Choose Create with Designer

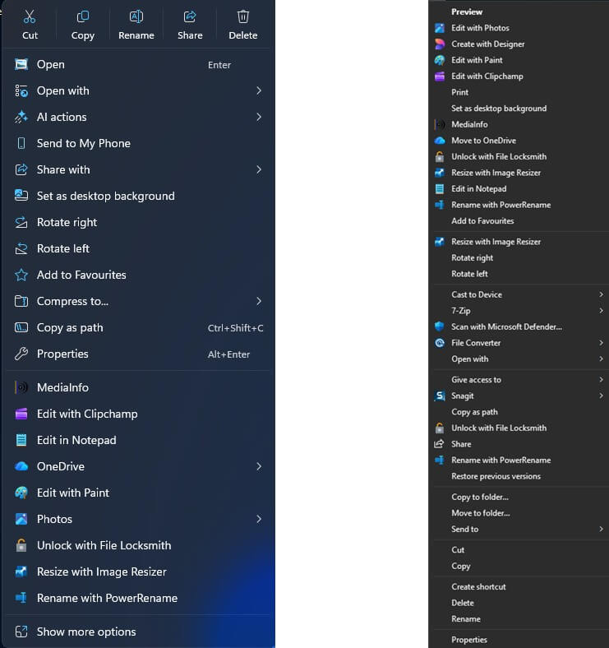[x=487, y=44]
